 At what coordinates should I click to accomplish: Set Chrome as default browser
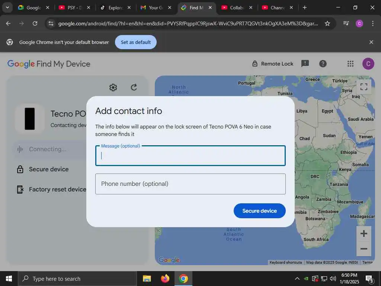(x=135, y=42)
